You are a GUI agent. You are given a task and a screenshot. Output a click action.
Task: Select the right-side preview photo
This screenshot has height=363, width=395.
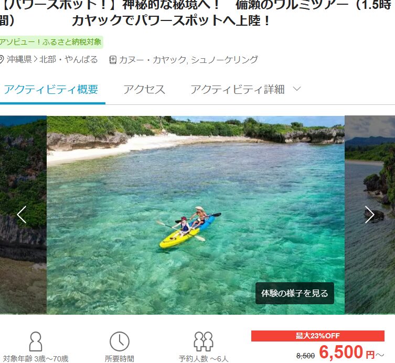coord(369,215)
